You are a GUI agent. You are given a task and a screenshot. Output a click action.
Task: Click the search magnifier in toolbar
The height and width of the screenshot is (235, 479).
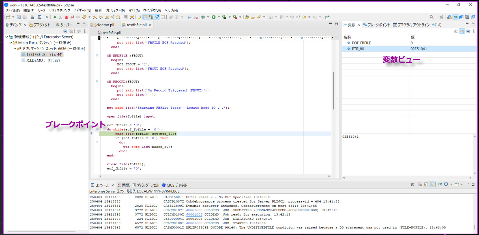coord(431,17)
